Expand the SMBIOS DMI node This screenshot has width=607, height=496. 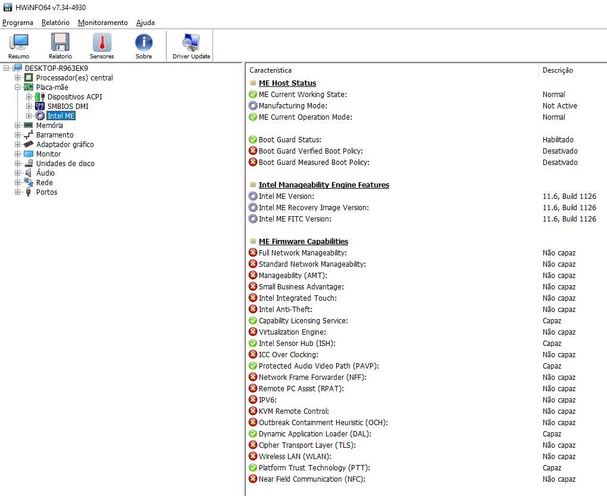click(x=29, y=106)
